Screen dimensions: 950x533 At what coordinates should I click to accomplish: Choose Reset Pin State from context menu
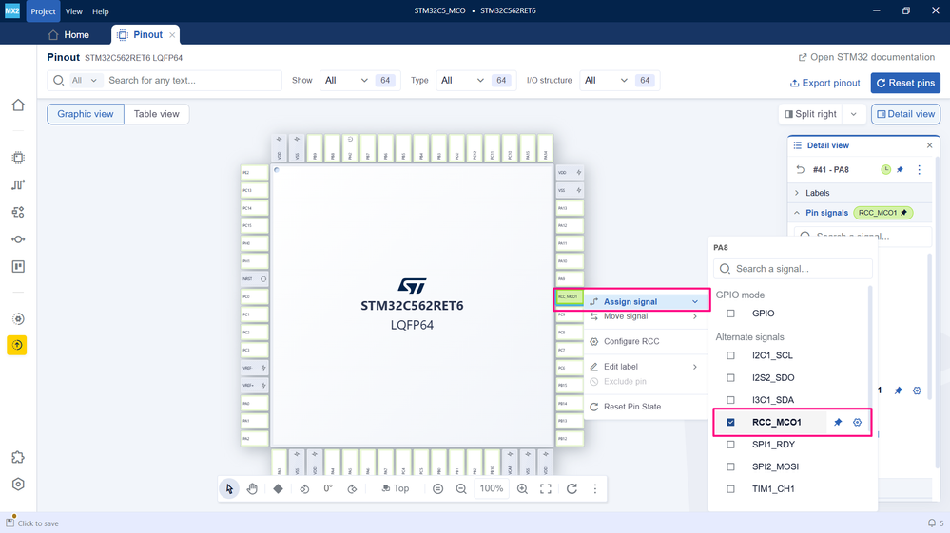point(645,407)
